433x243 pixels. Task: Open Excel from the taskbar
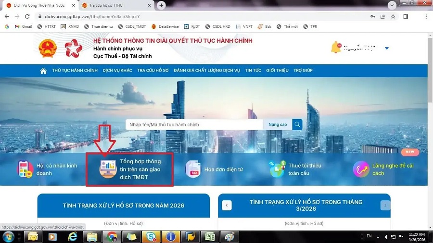210,237
